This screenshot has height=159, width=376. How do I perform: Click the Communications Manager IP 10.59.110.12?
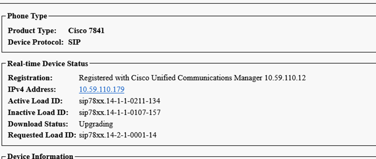(x=285, y=78)
